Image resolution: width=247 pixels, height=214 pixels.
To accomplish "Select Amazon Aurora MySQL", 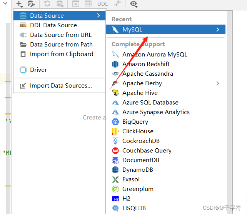I will pyautogui.click(x=165, y=55).
